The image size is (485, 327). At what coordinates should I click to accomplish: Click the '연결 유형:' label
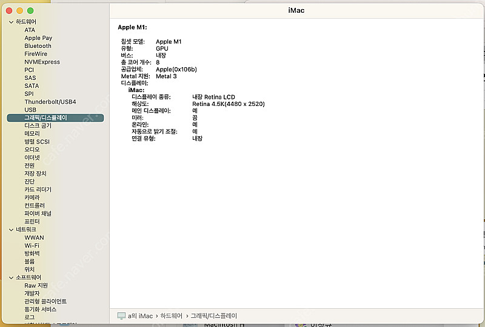click(x=143, y=139)
